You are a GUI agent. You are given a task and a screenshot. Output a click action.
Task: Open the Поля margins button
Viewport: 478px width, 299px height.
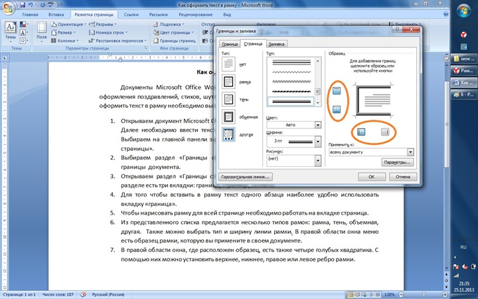(x=41, y=33)
